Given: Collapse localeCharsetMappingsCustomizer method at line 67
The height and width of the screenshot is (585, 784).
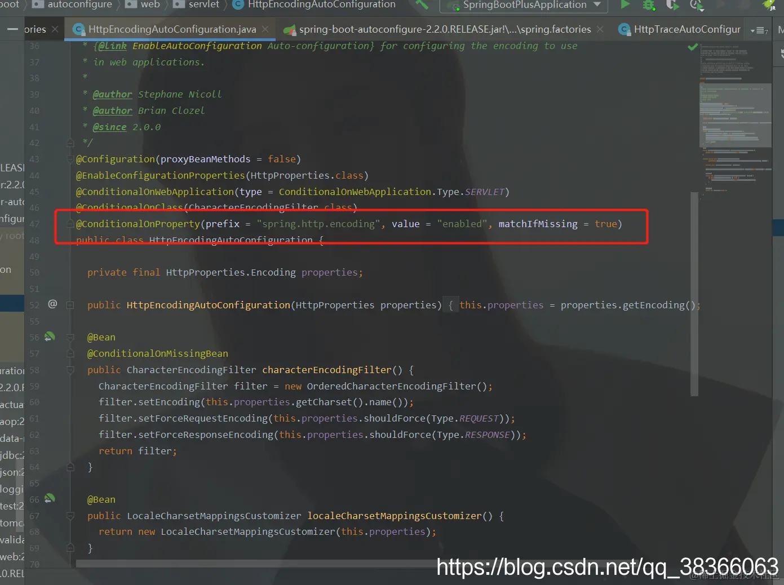Looking at the screenshot, I should coord(70,516).
